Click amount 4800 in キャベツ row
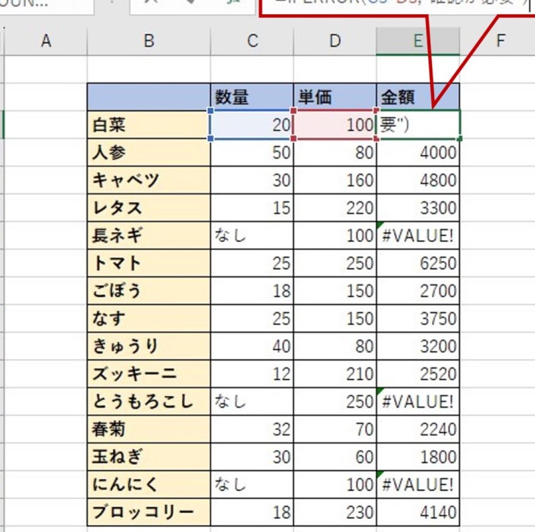 pos(418,180)
